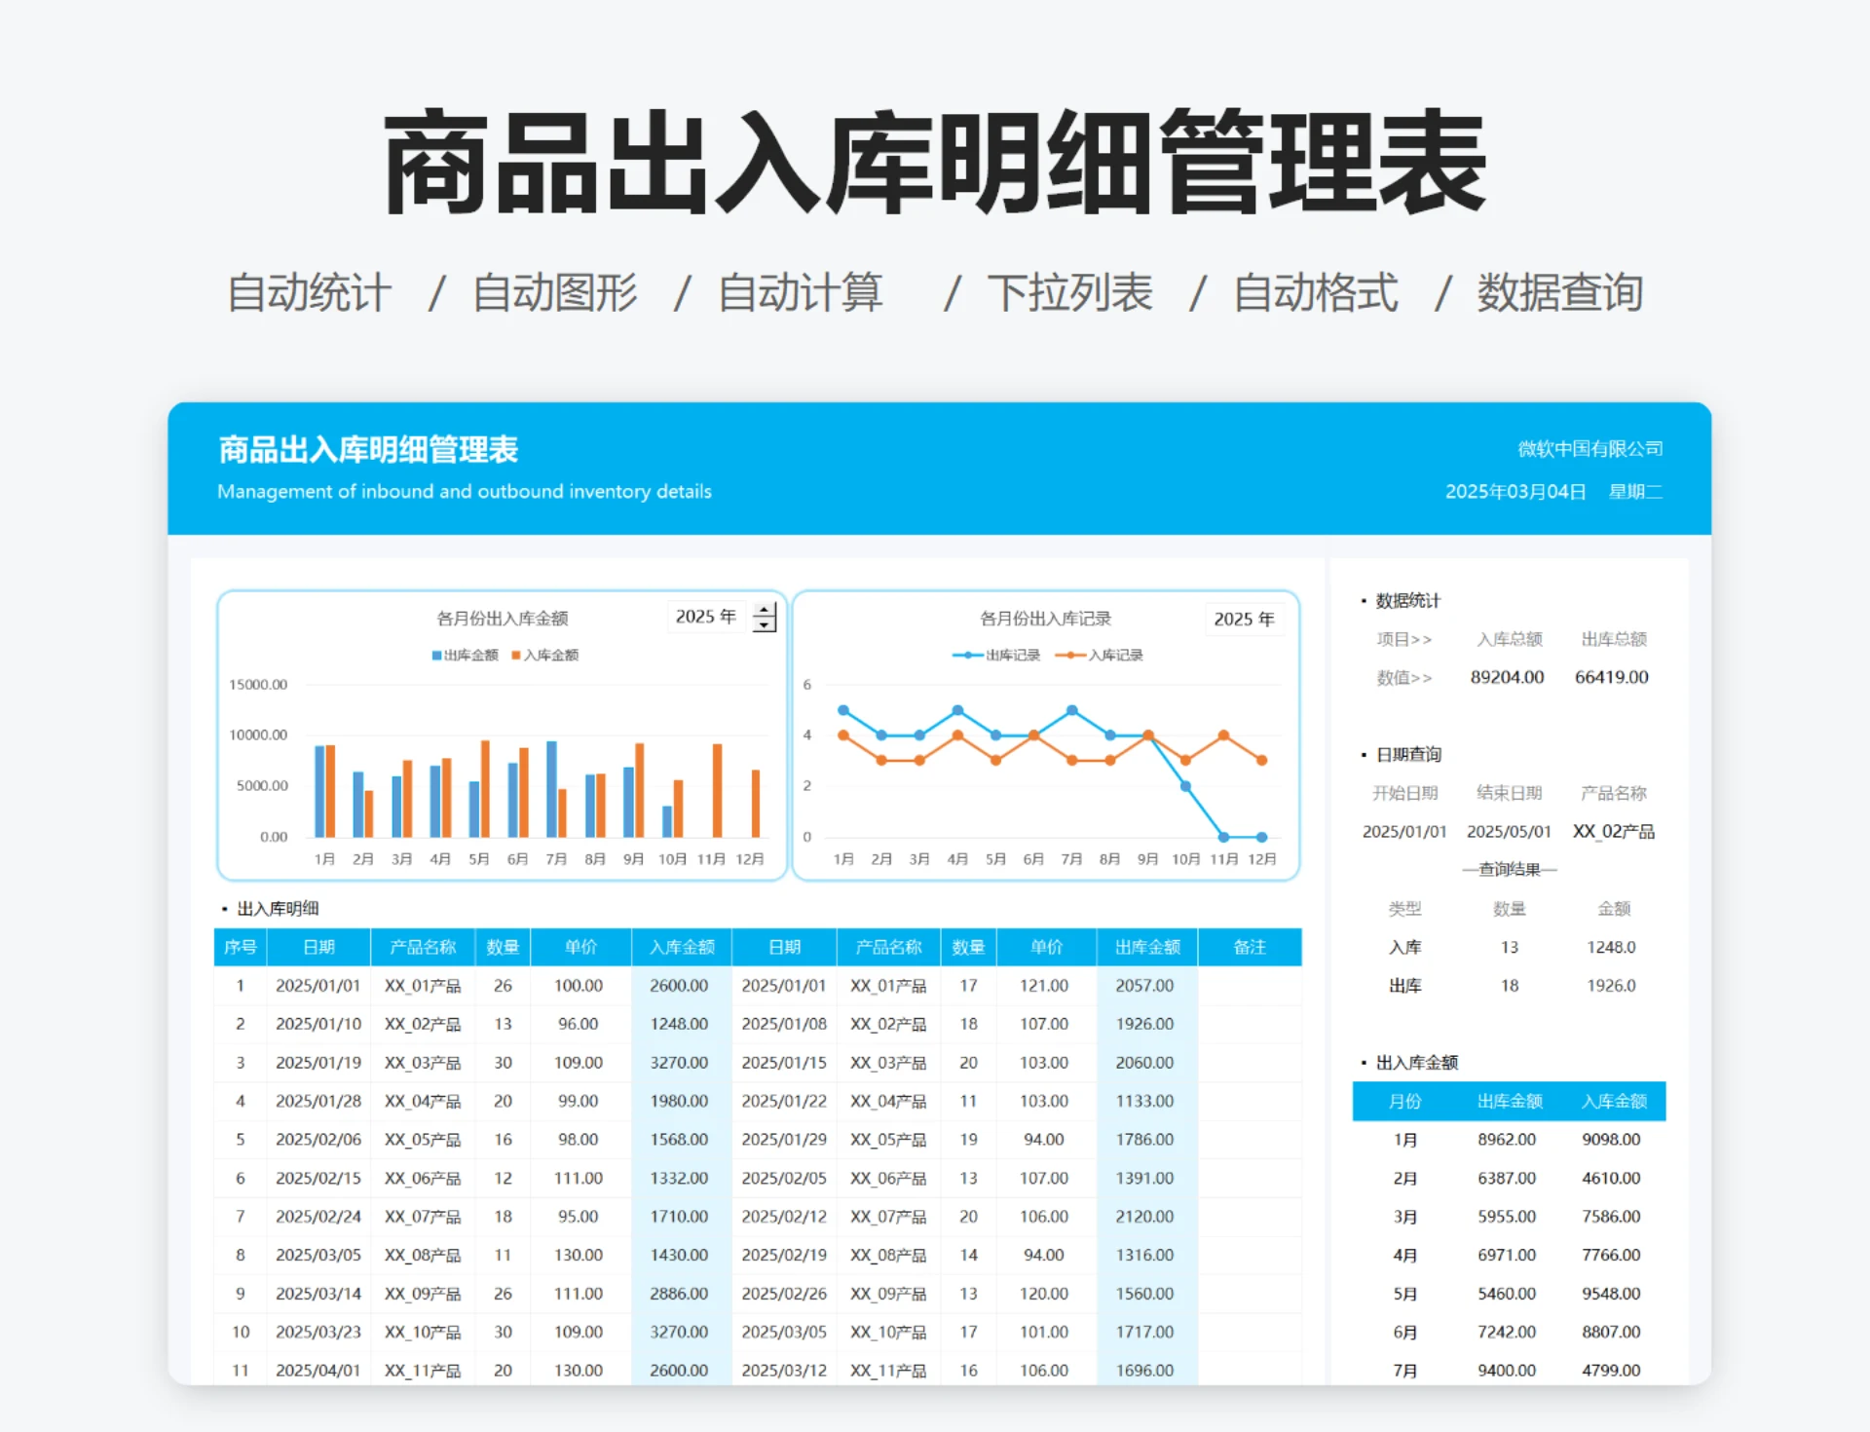Image resolution: width=1870 pixels, height=1432 pixels.
Task: Select the 开始日期 start date field
Action: (1403, 831)
